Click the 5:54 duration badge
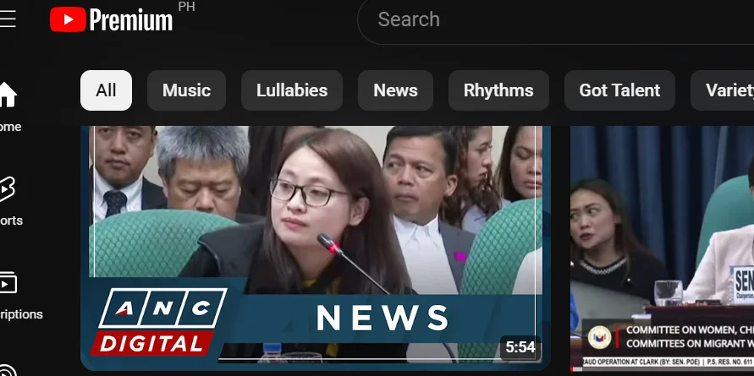 [520, 347]
